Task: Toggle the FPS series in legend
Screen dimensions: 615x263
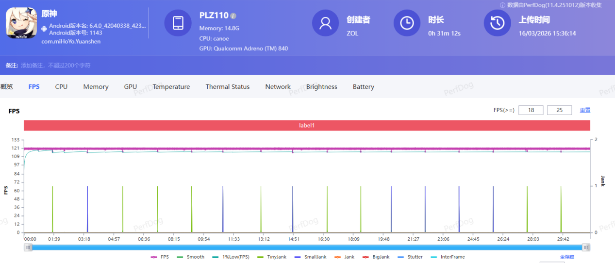Action: click(x=160, y=257)
